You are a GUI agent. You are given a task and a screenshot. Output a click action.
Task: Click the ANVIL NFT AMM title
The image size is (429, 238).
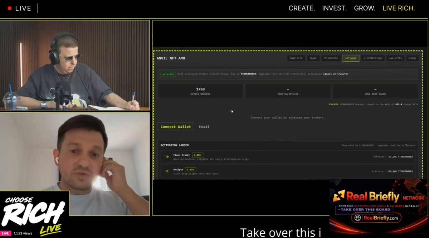click(x=171, y=58)
